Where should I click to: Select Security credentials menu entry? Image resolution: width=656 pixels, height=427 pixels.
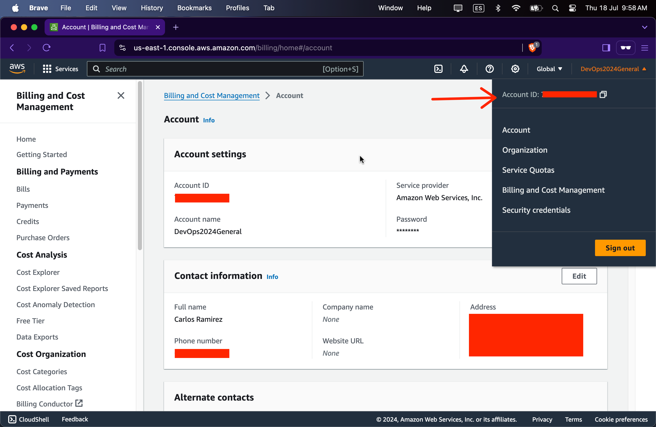536,210
